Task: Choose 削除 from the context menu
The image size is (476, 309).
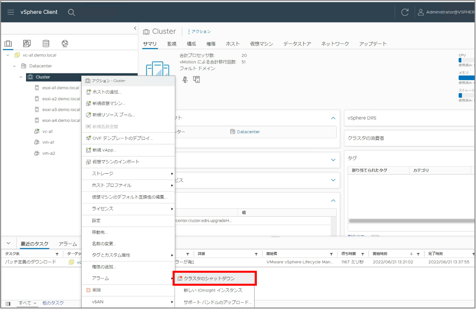Action: click(128, 290)
